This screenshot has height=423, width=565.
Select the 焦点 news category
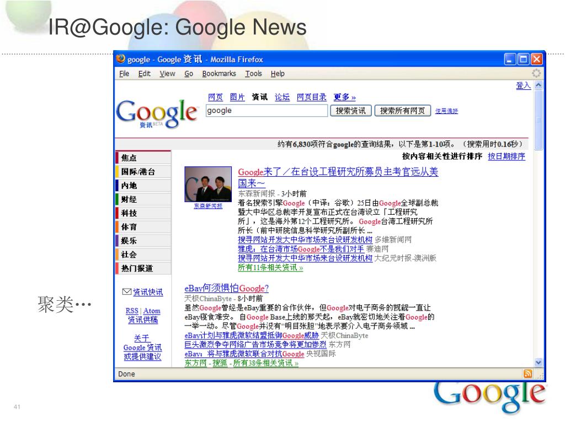pos(143,158)
